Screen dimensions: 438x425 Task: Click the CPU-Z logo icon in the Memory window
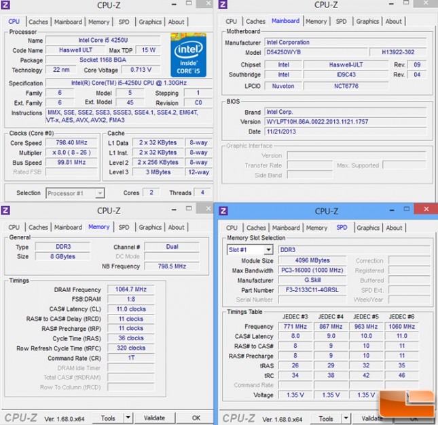pos(5,210)
